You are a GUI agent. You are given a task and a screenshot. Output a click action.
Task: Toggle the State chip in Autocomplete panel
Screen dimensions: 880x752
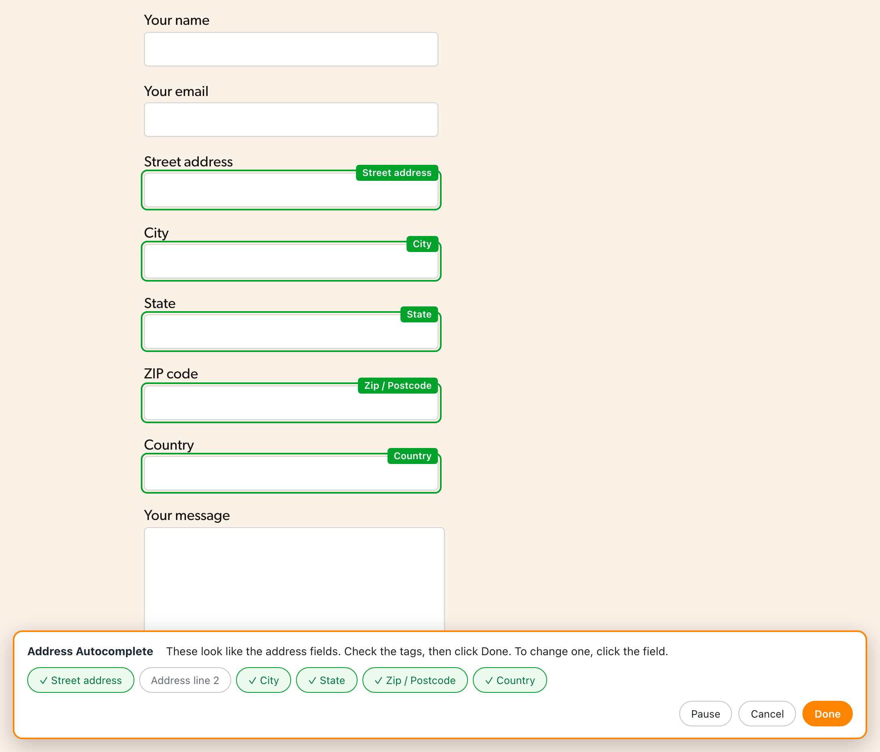(327, 680)
